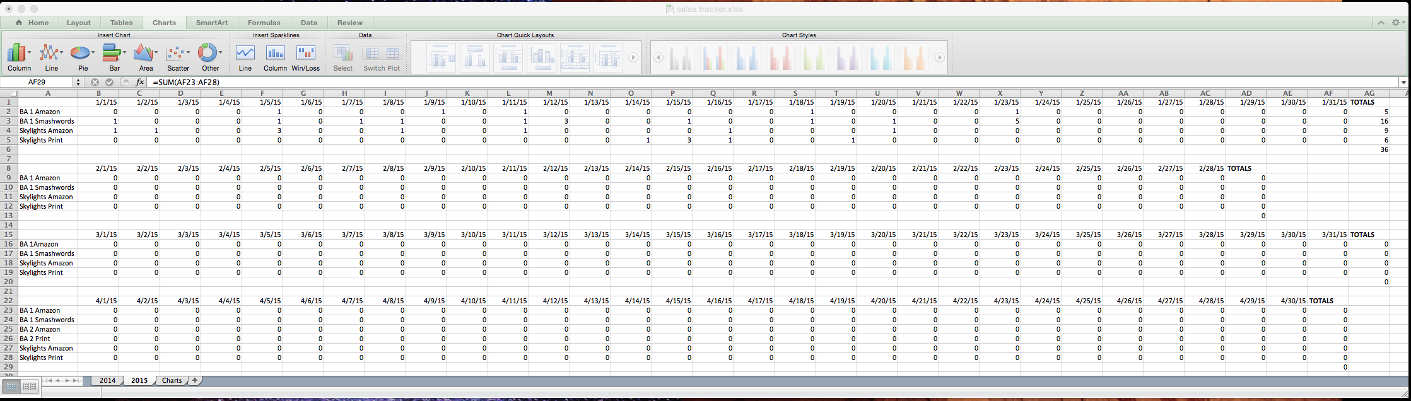Image resolution: width=1411 pixels, height=401 pixels.
Task: Add a Win/Loss sparkline
Action: 305,56
